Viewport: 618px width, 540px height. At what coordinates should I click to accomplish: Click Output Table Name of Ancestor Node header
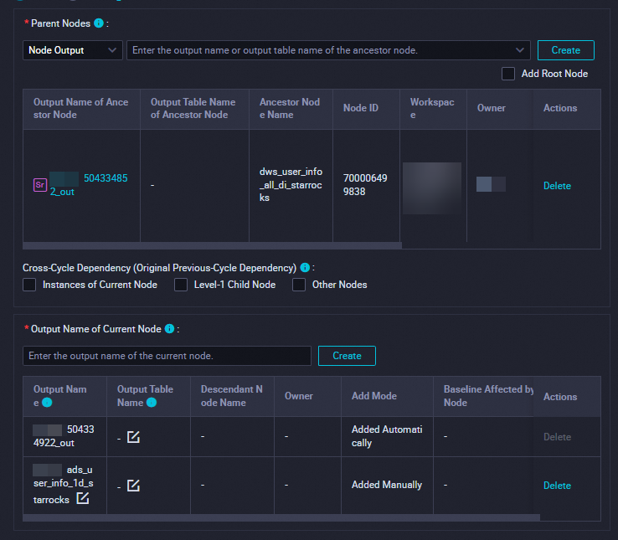click(x=193, y=108)
